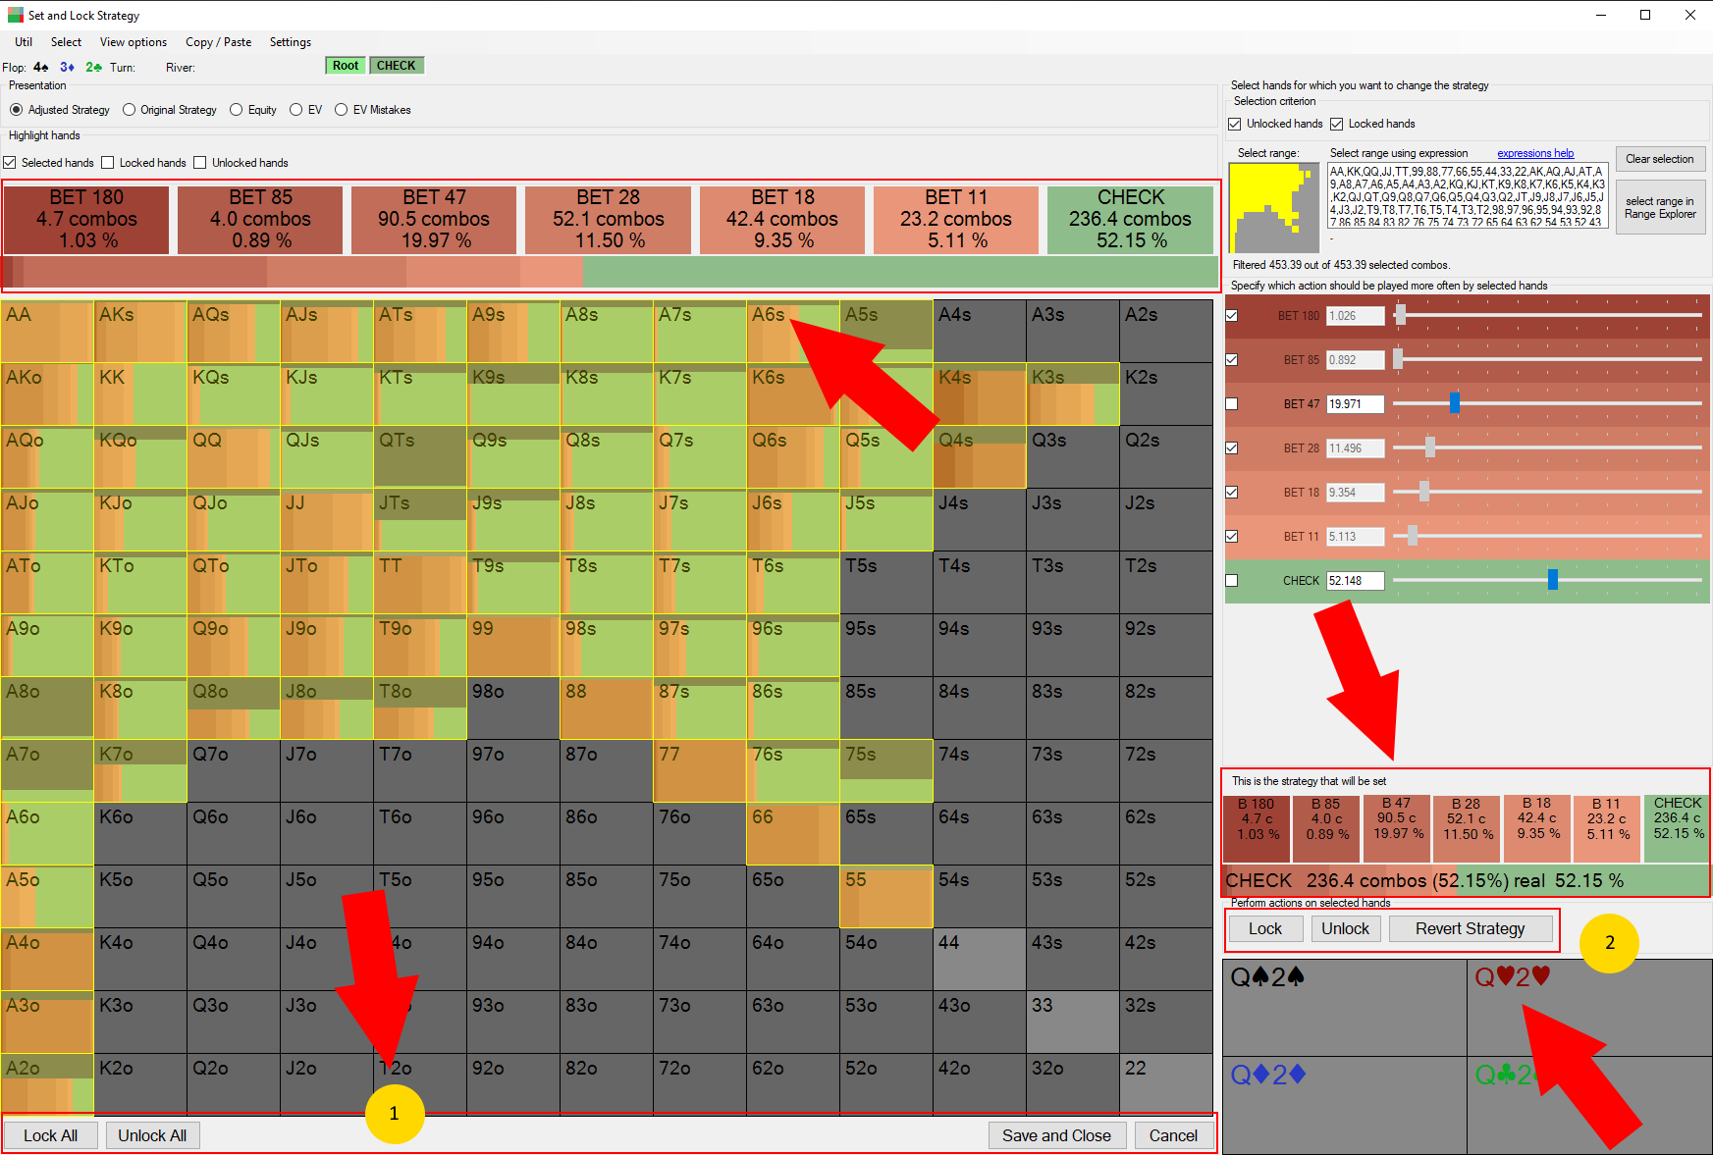Select the 22 hand cell
The width and height of the screenshot is (1713, 1155).
(x=1166, y=1083)
